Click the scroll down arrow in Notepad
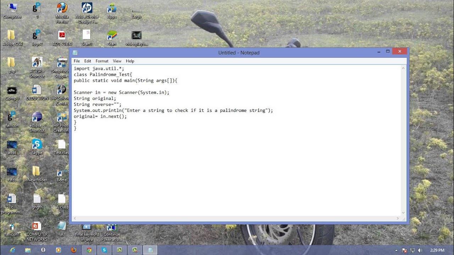 (x=403, y=213)
